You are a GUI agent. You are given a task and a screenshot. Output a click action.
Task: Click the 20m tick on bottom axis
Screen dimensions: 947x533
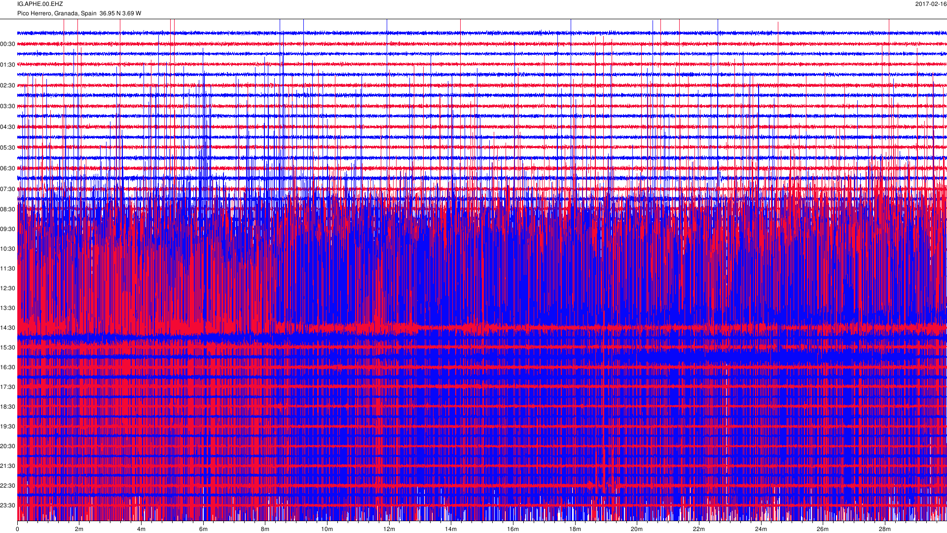click(637, 529)
